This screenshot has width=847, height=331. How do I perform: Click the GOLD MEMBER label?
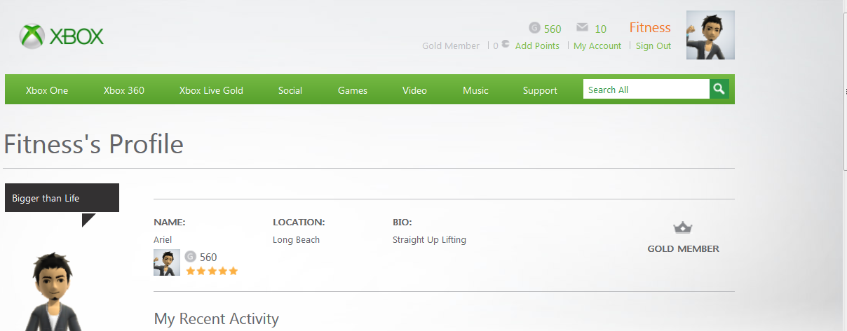tap(683, 248)
